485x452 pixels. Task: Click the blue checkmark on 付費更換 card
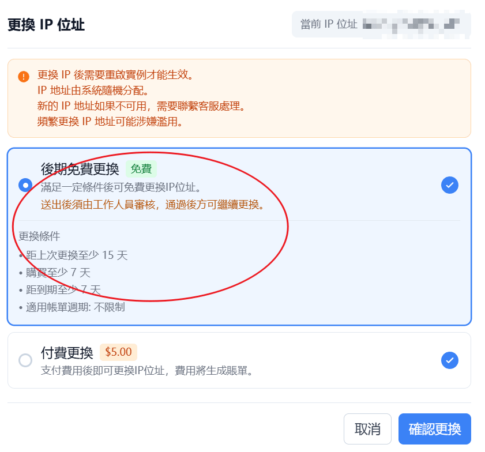[450, 360]
